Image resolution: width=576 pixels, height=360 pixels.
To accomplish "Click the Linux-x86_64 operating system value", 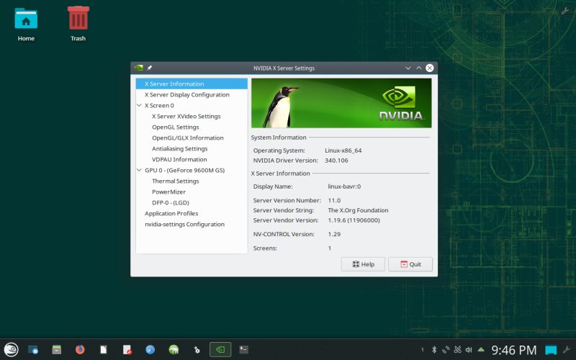I will pos(343,150).
